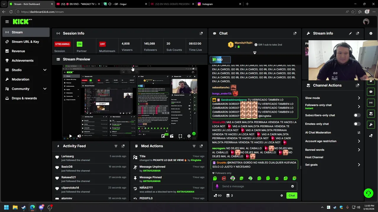Show chat panel via right rail icon

(371, 92)
